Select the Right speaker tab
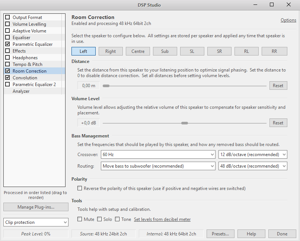This screenshot has height=241, width=300. click(111, 51)
